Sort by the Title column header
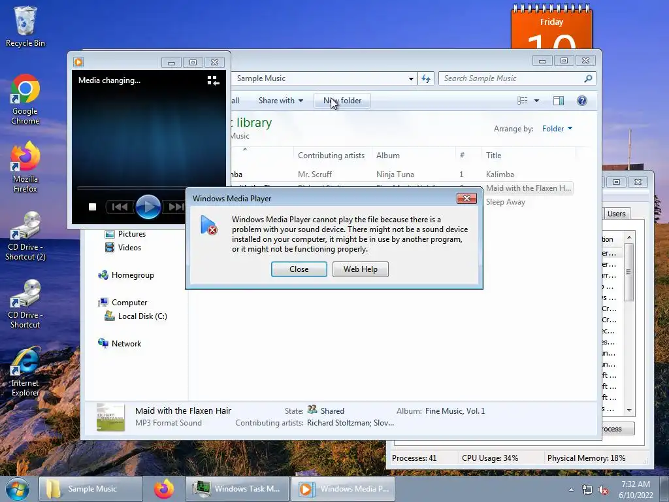669x502 pixels. pyautogui.click(x=528, y=156)
